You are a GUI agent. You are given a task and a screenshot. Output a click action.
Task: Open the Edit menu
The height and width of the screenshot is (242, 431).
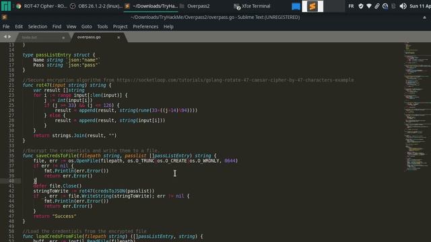(19, 27)
